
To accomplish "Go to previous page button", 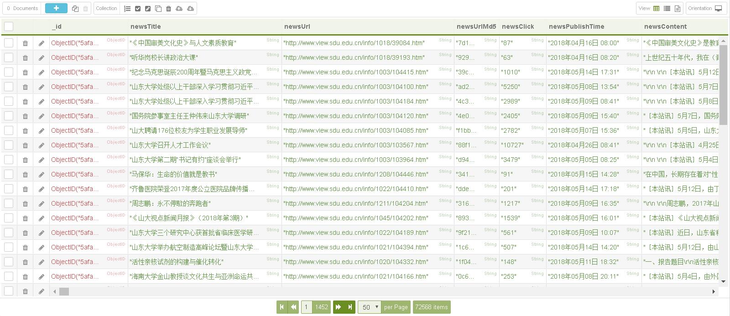I will pyautogui.click(x=294, y=307).
